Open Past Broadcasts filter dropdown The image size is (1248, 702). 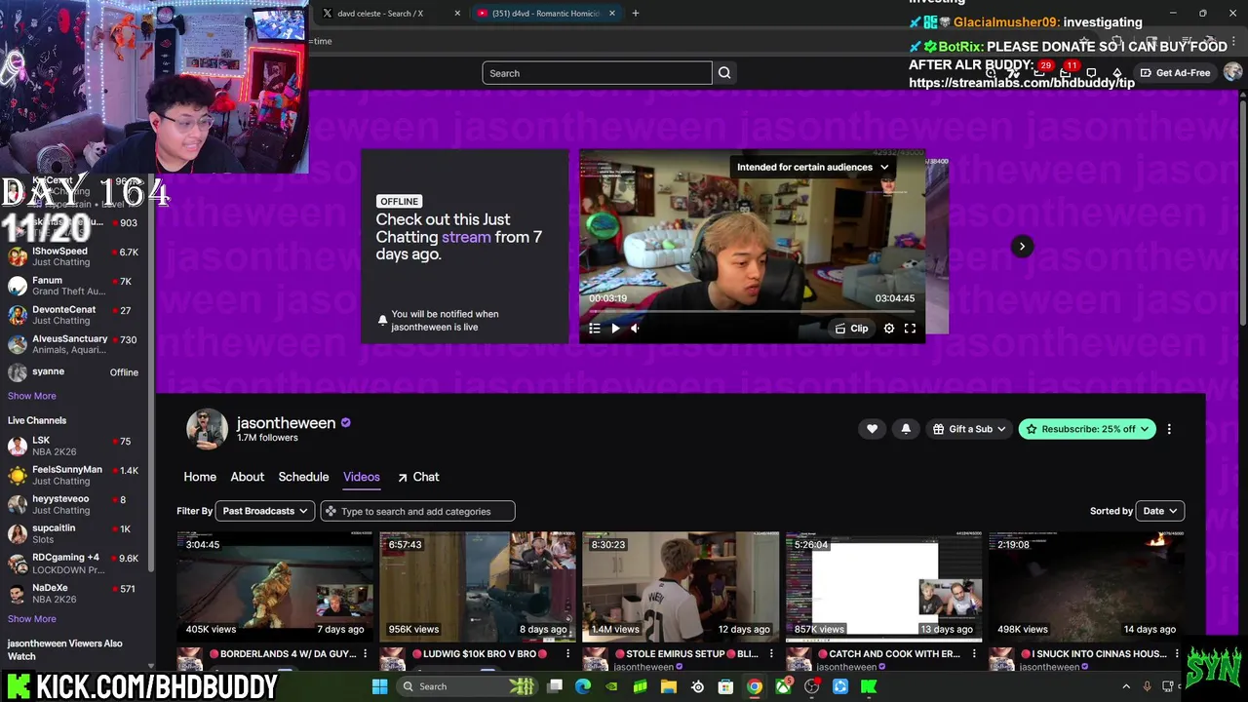pyautogui.click(x=264, y=511)
